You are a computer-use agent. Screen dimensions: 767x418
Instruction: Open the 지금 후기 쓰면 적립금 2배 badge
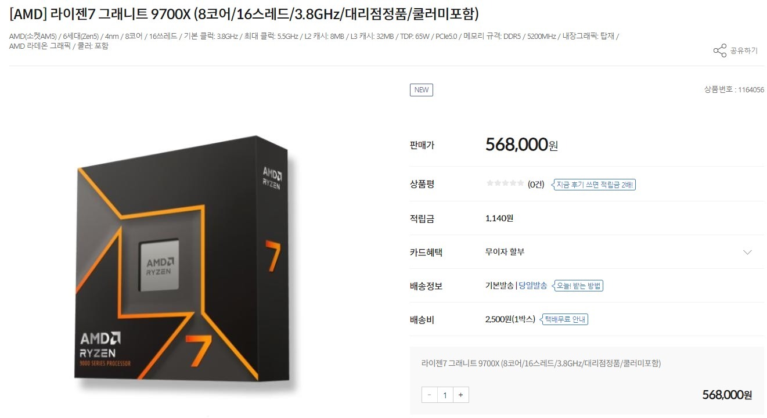point(593,185)
